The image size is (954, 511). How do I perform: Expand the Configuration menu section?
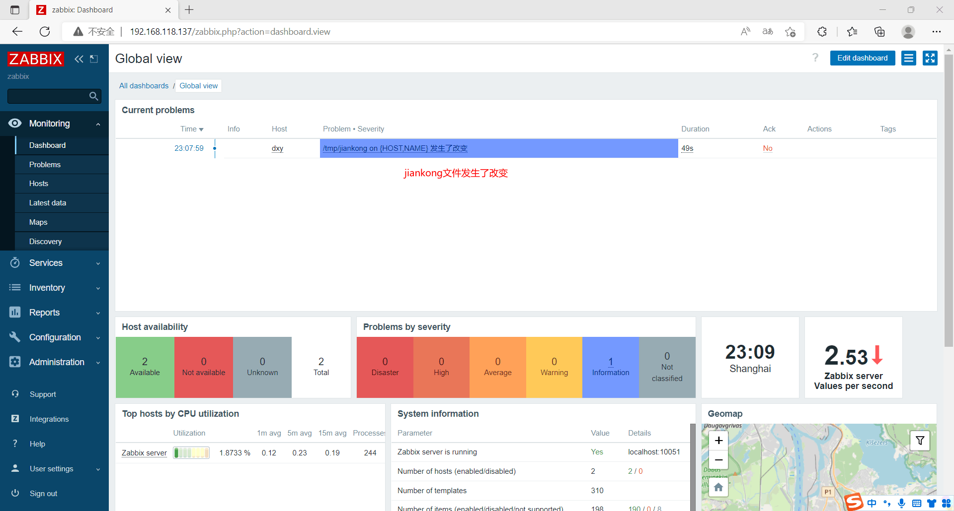[x=54, y=337]
